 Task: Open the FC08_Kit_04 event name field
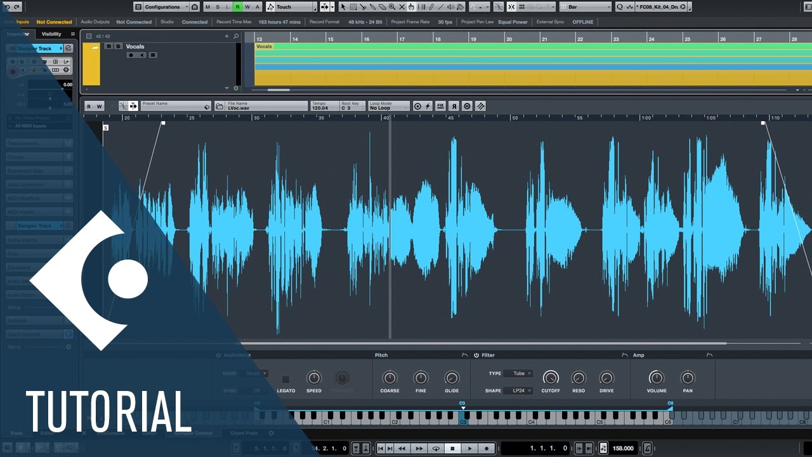pos(660,7)
